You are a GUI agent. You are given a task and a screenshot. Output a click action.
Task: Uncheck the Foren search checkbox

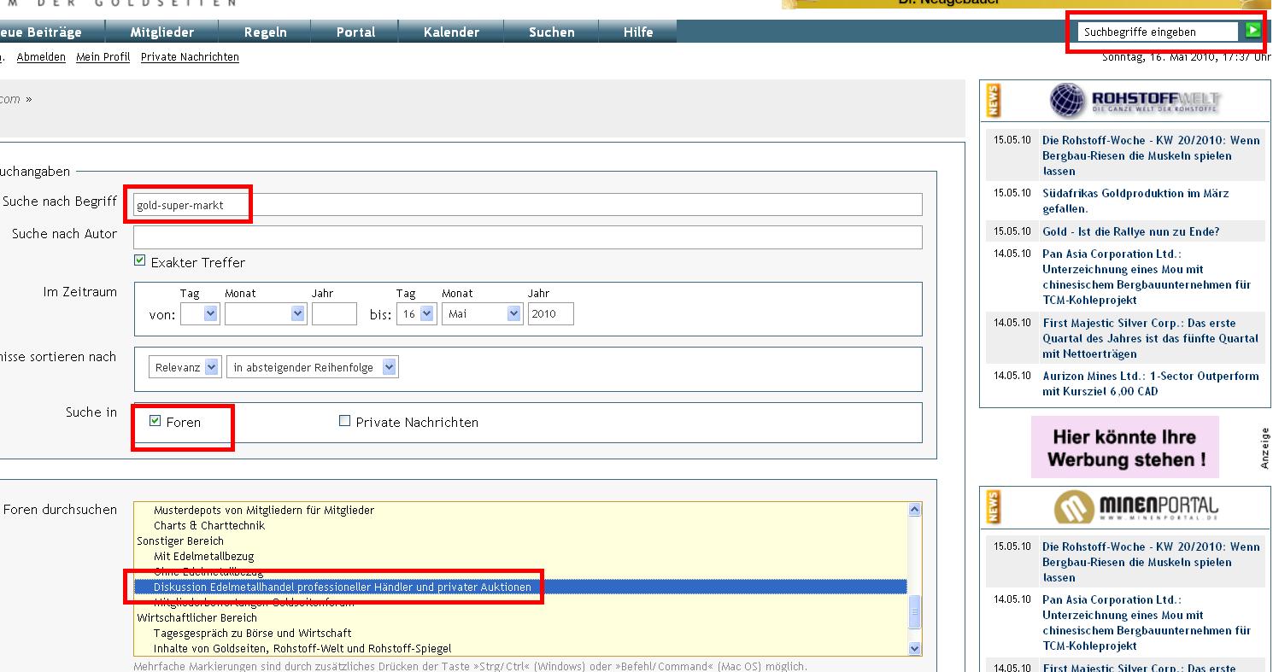(155, 421)
